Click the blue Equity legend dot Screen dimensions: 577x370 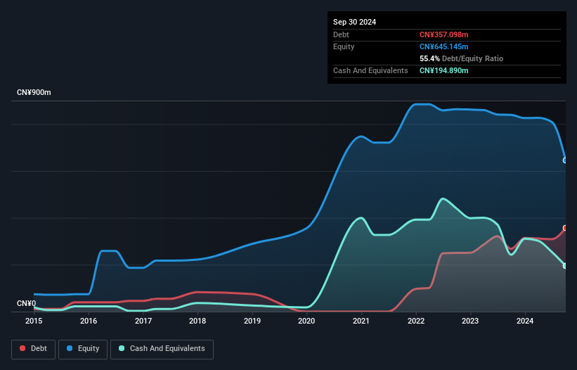[x=70, y=348]
